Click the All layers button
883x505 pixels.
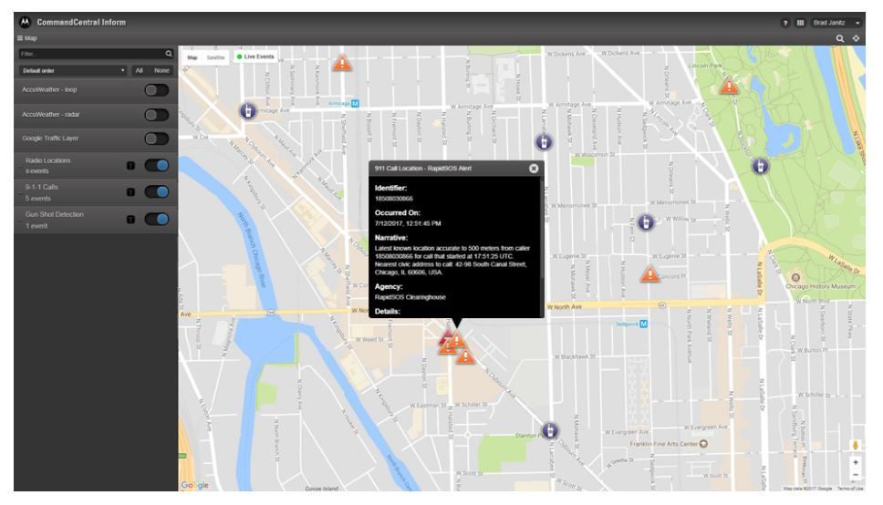tap(139, 70)
